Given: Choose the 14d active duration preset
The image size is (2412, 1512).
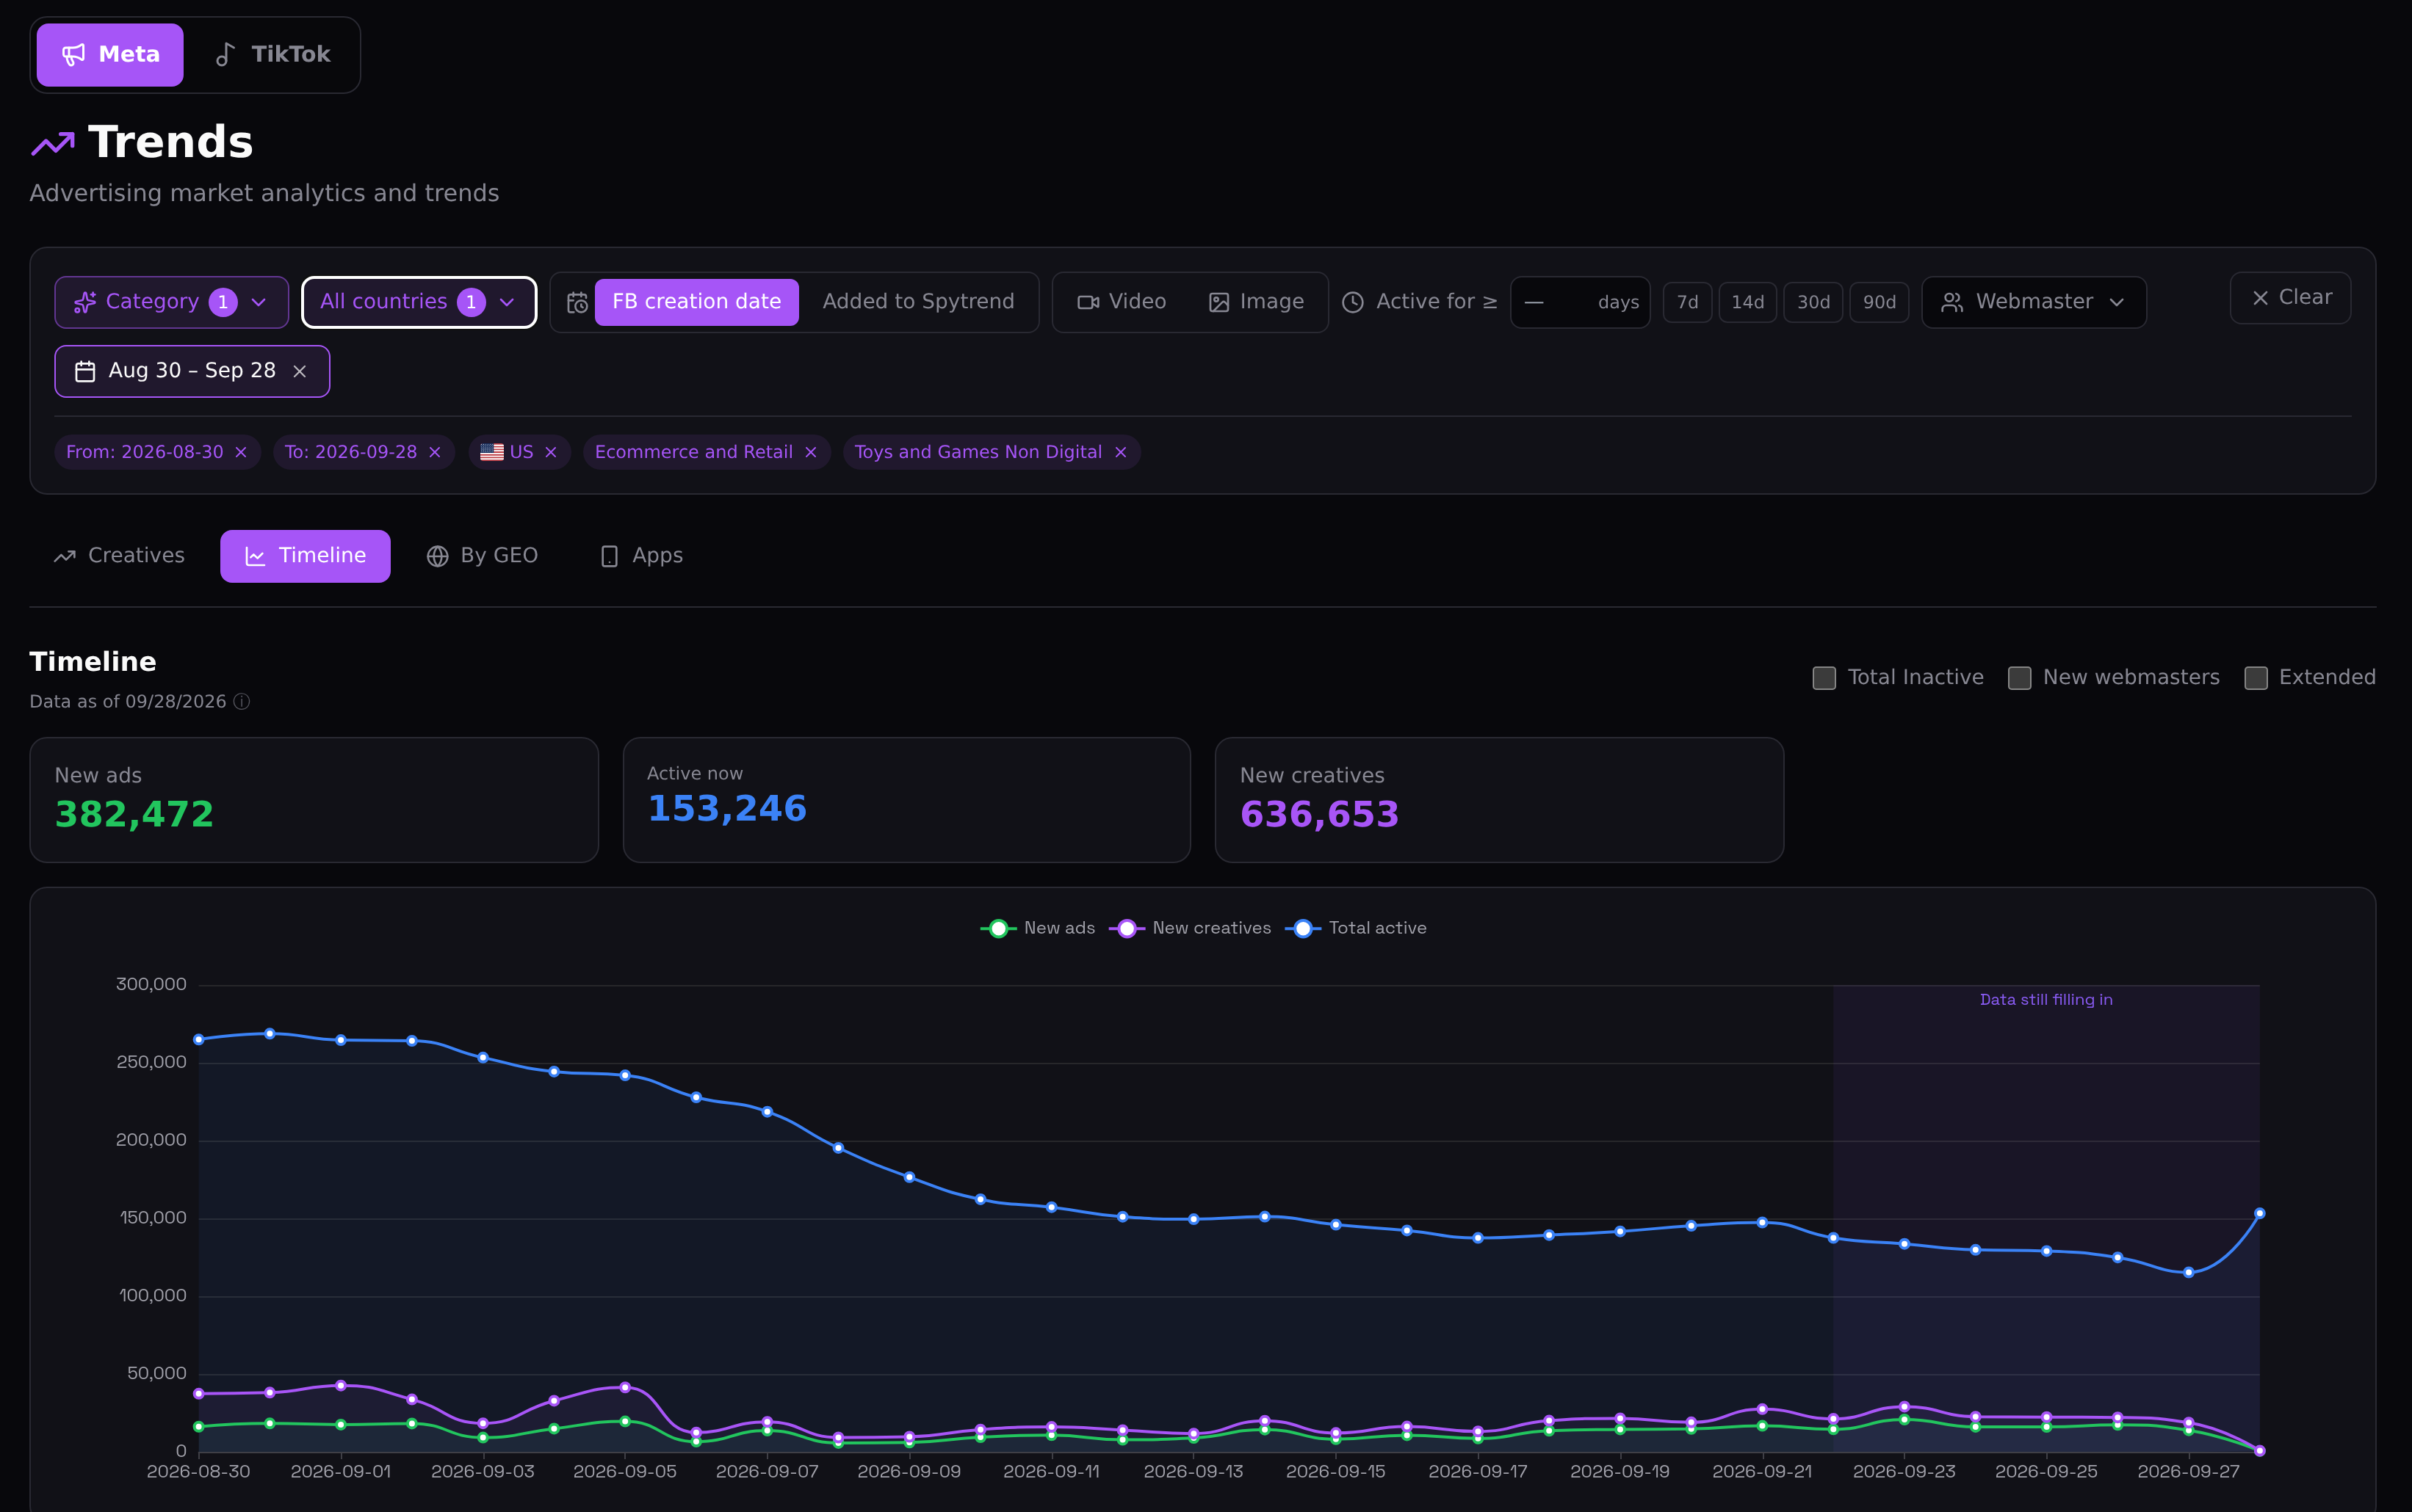Looking at the screenshot, I should click(1748, 302).
